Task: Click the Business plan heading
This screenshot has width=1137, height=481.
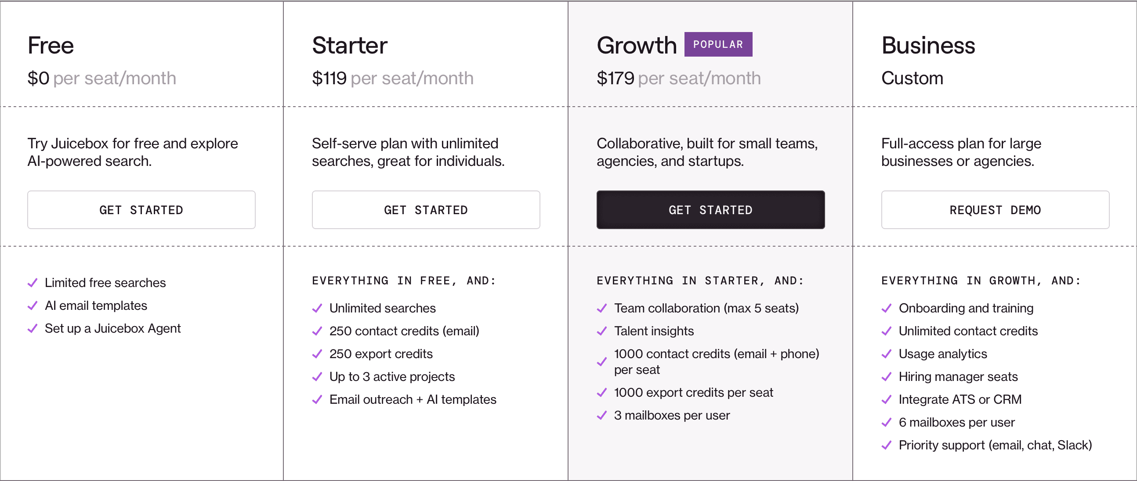Action: coord(928,45)
